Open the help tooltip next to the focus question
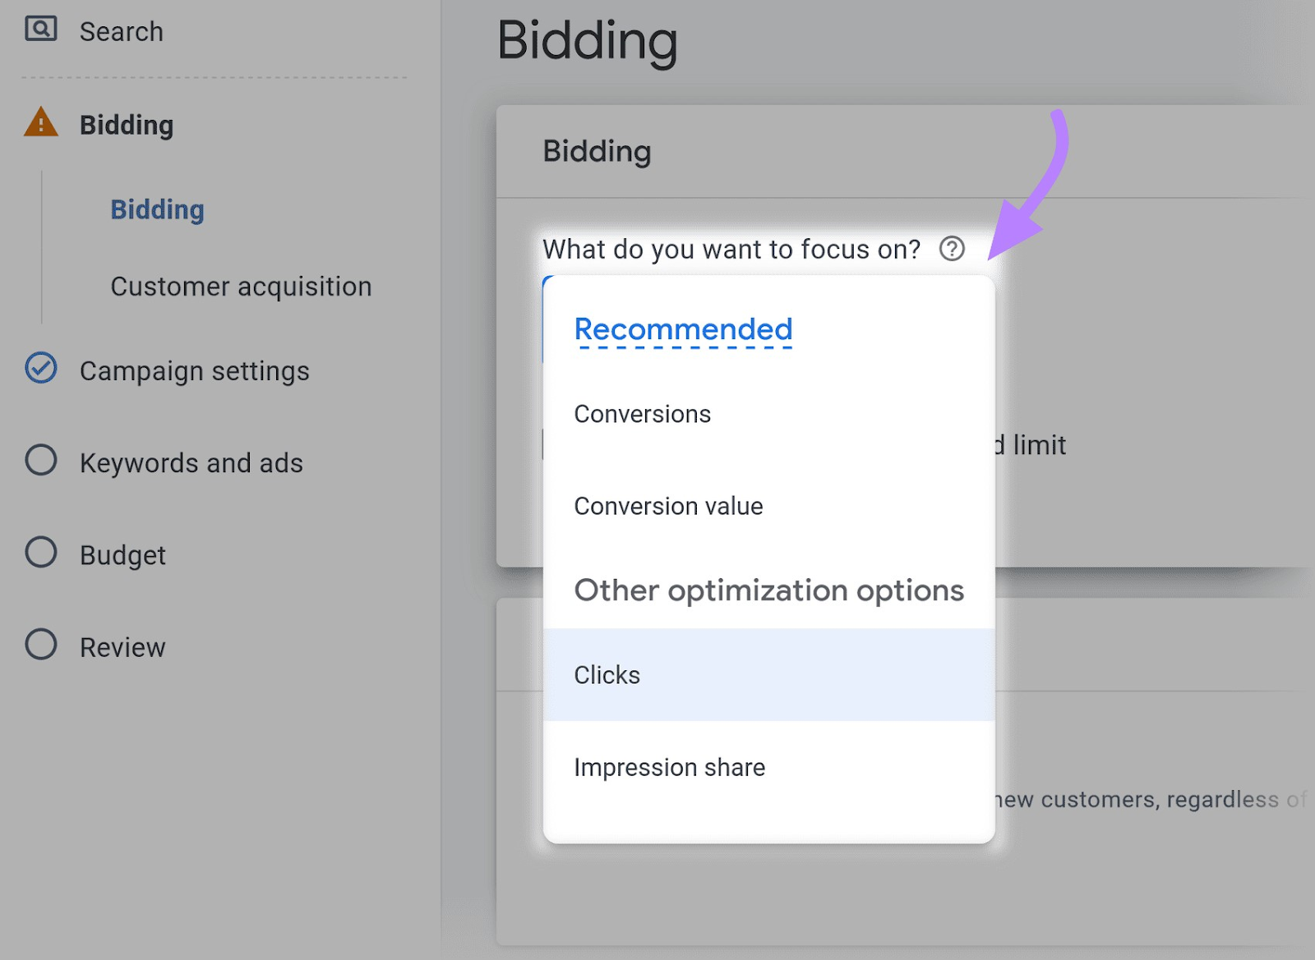Screen dimensions: 1315x960 pos(953,250)
